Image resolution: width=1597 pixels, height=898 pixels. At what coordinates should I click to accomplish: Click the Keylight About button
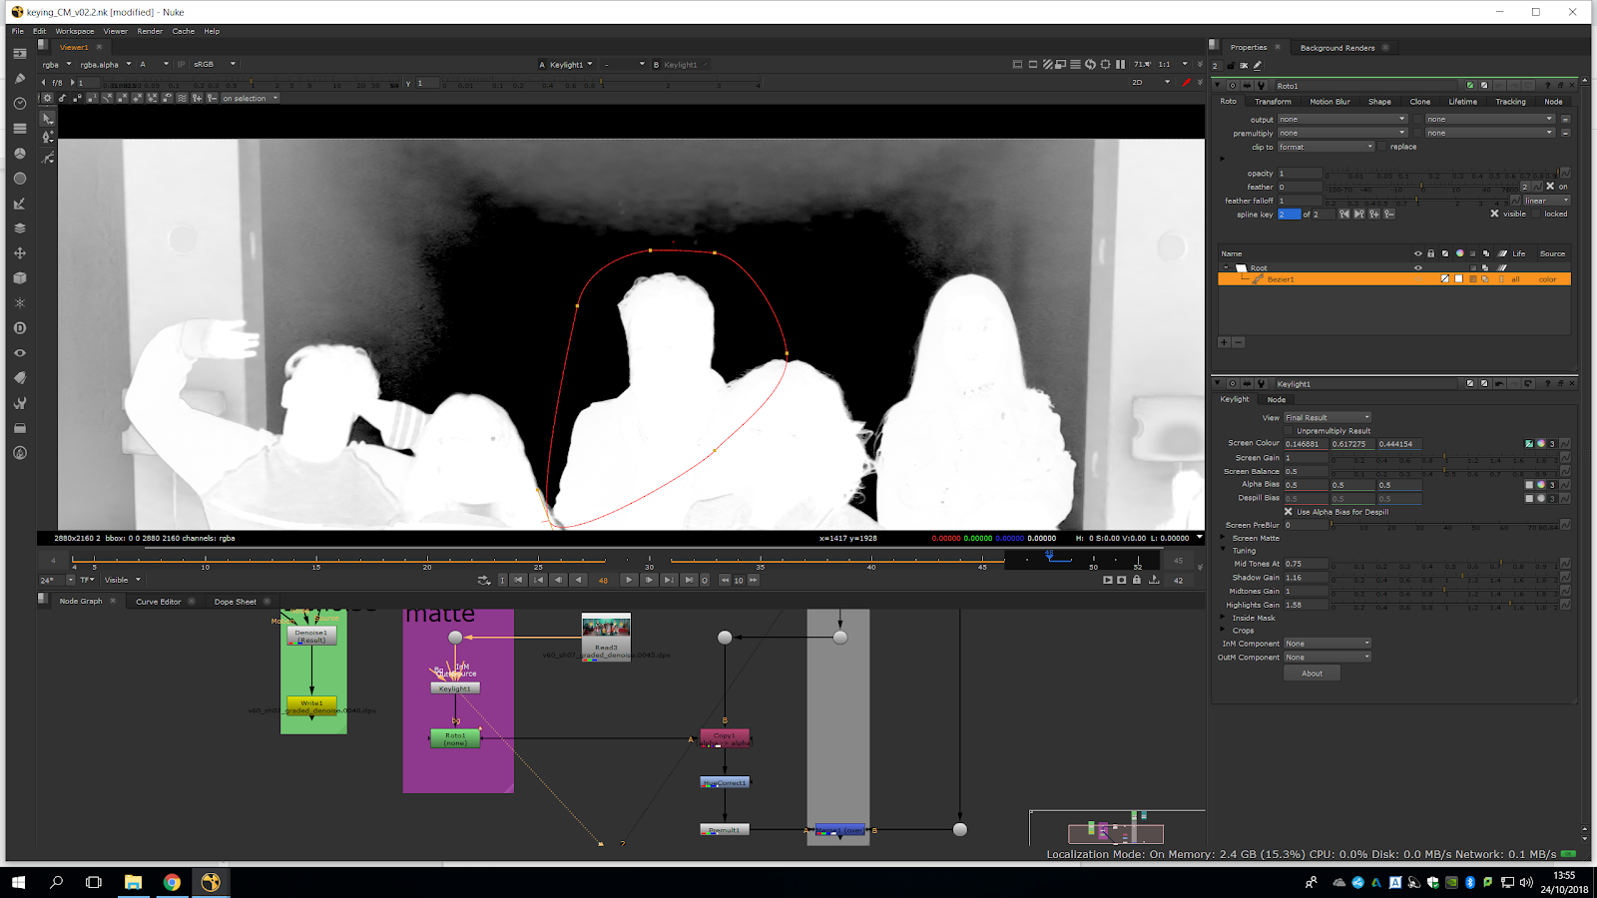(x=1312, y=673)
